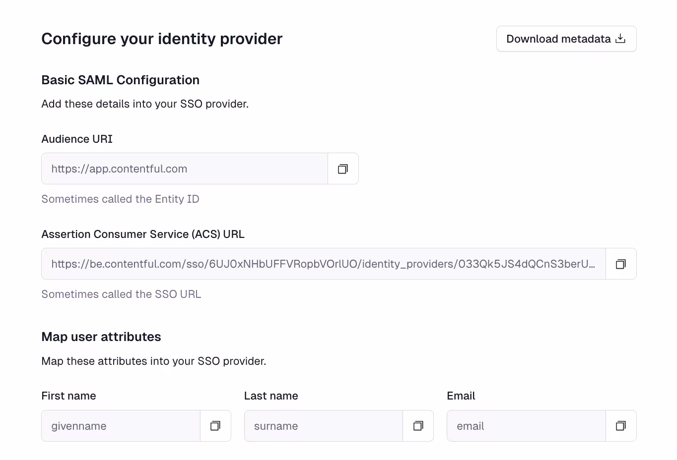Focus the Audience URI field
Image resolution: width=677 pixels, height=460 pixels.
coord(185,169)
